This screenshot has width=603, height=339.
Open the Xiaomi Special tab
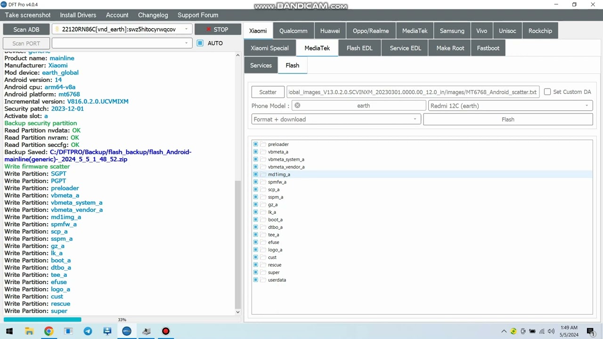269,48
